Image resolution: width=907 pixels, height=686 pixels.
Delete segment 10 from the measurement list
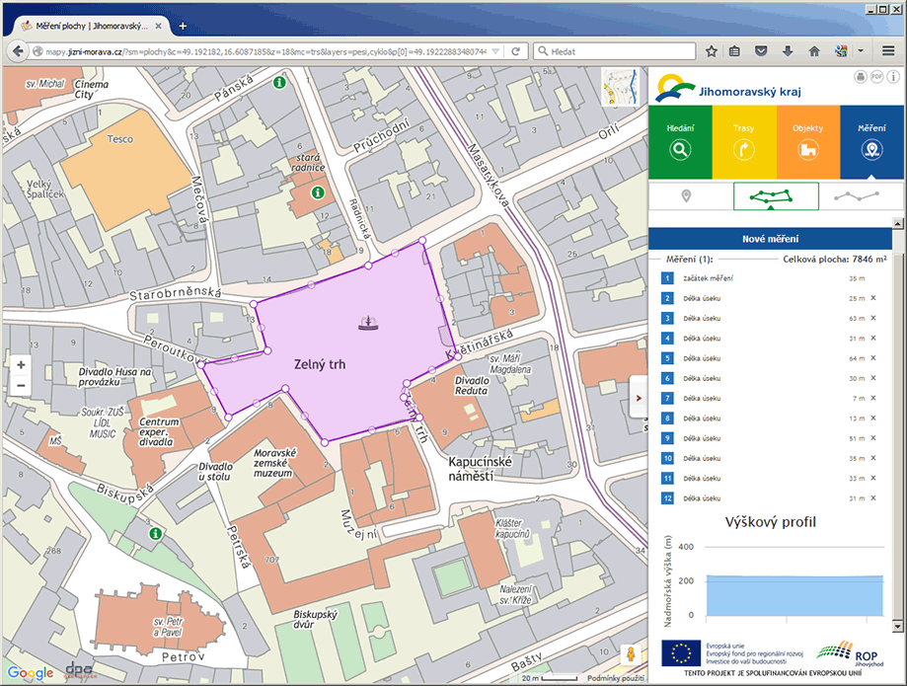tap(873, 458)
